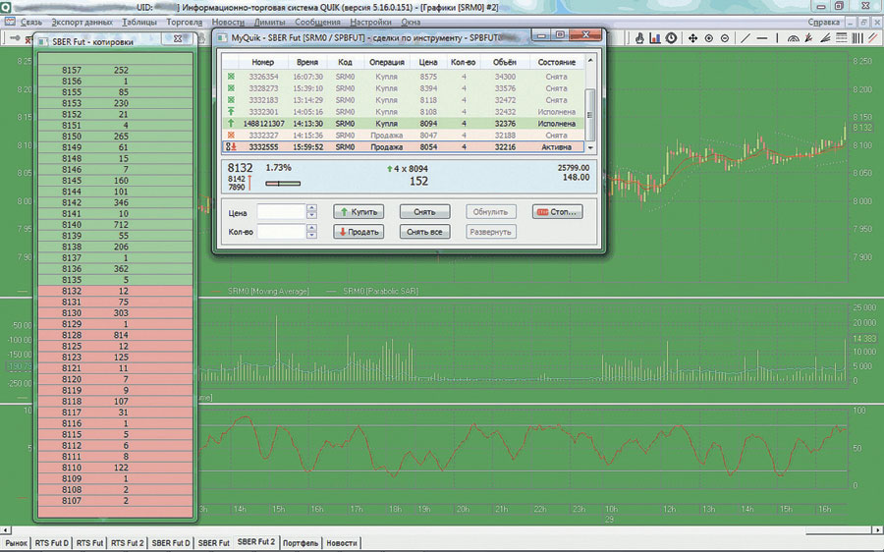Switch to the RTS Fut D tab
Image resolution: width=884 pixels, height=552 pixels.
[51, 542]
